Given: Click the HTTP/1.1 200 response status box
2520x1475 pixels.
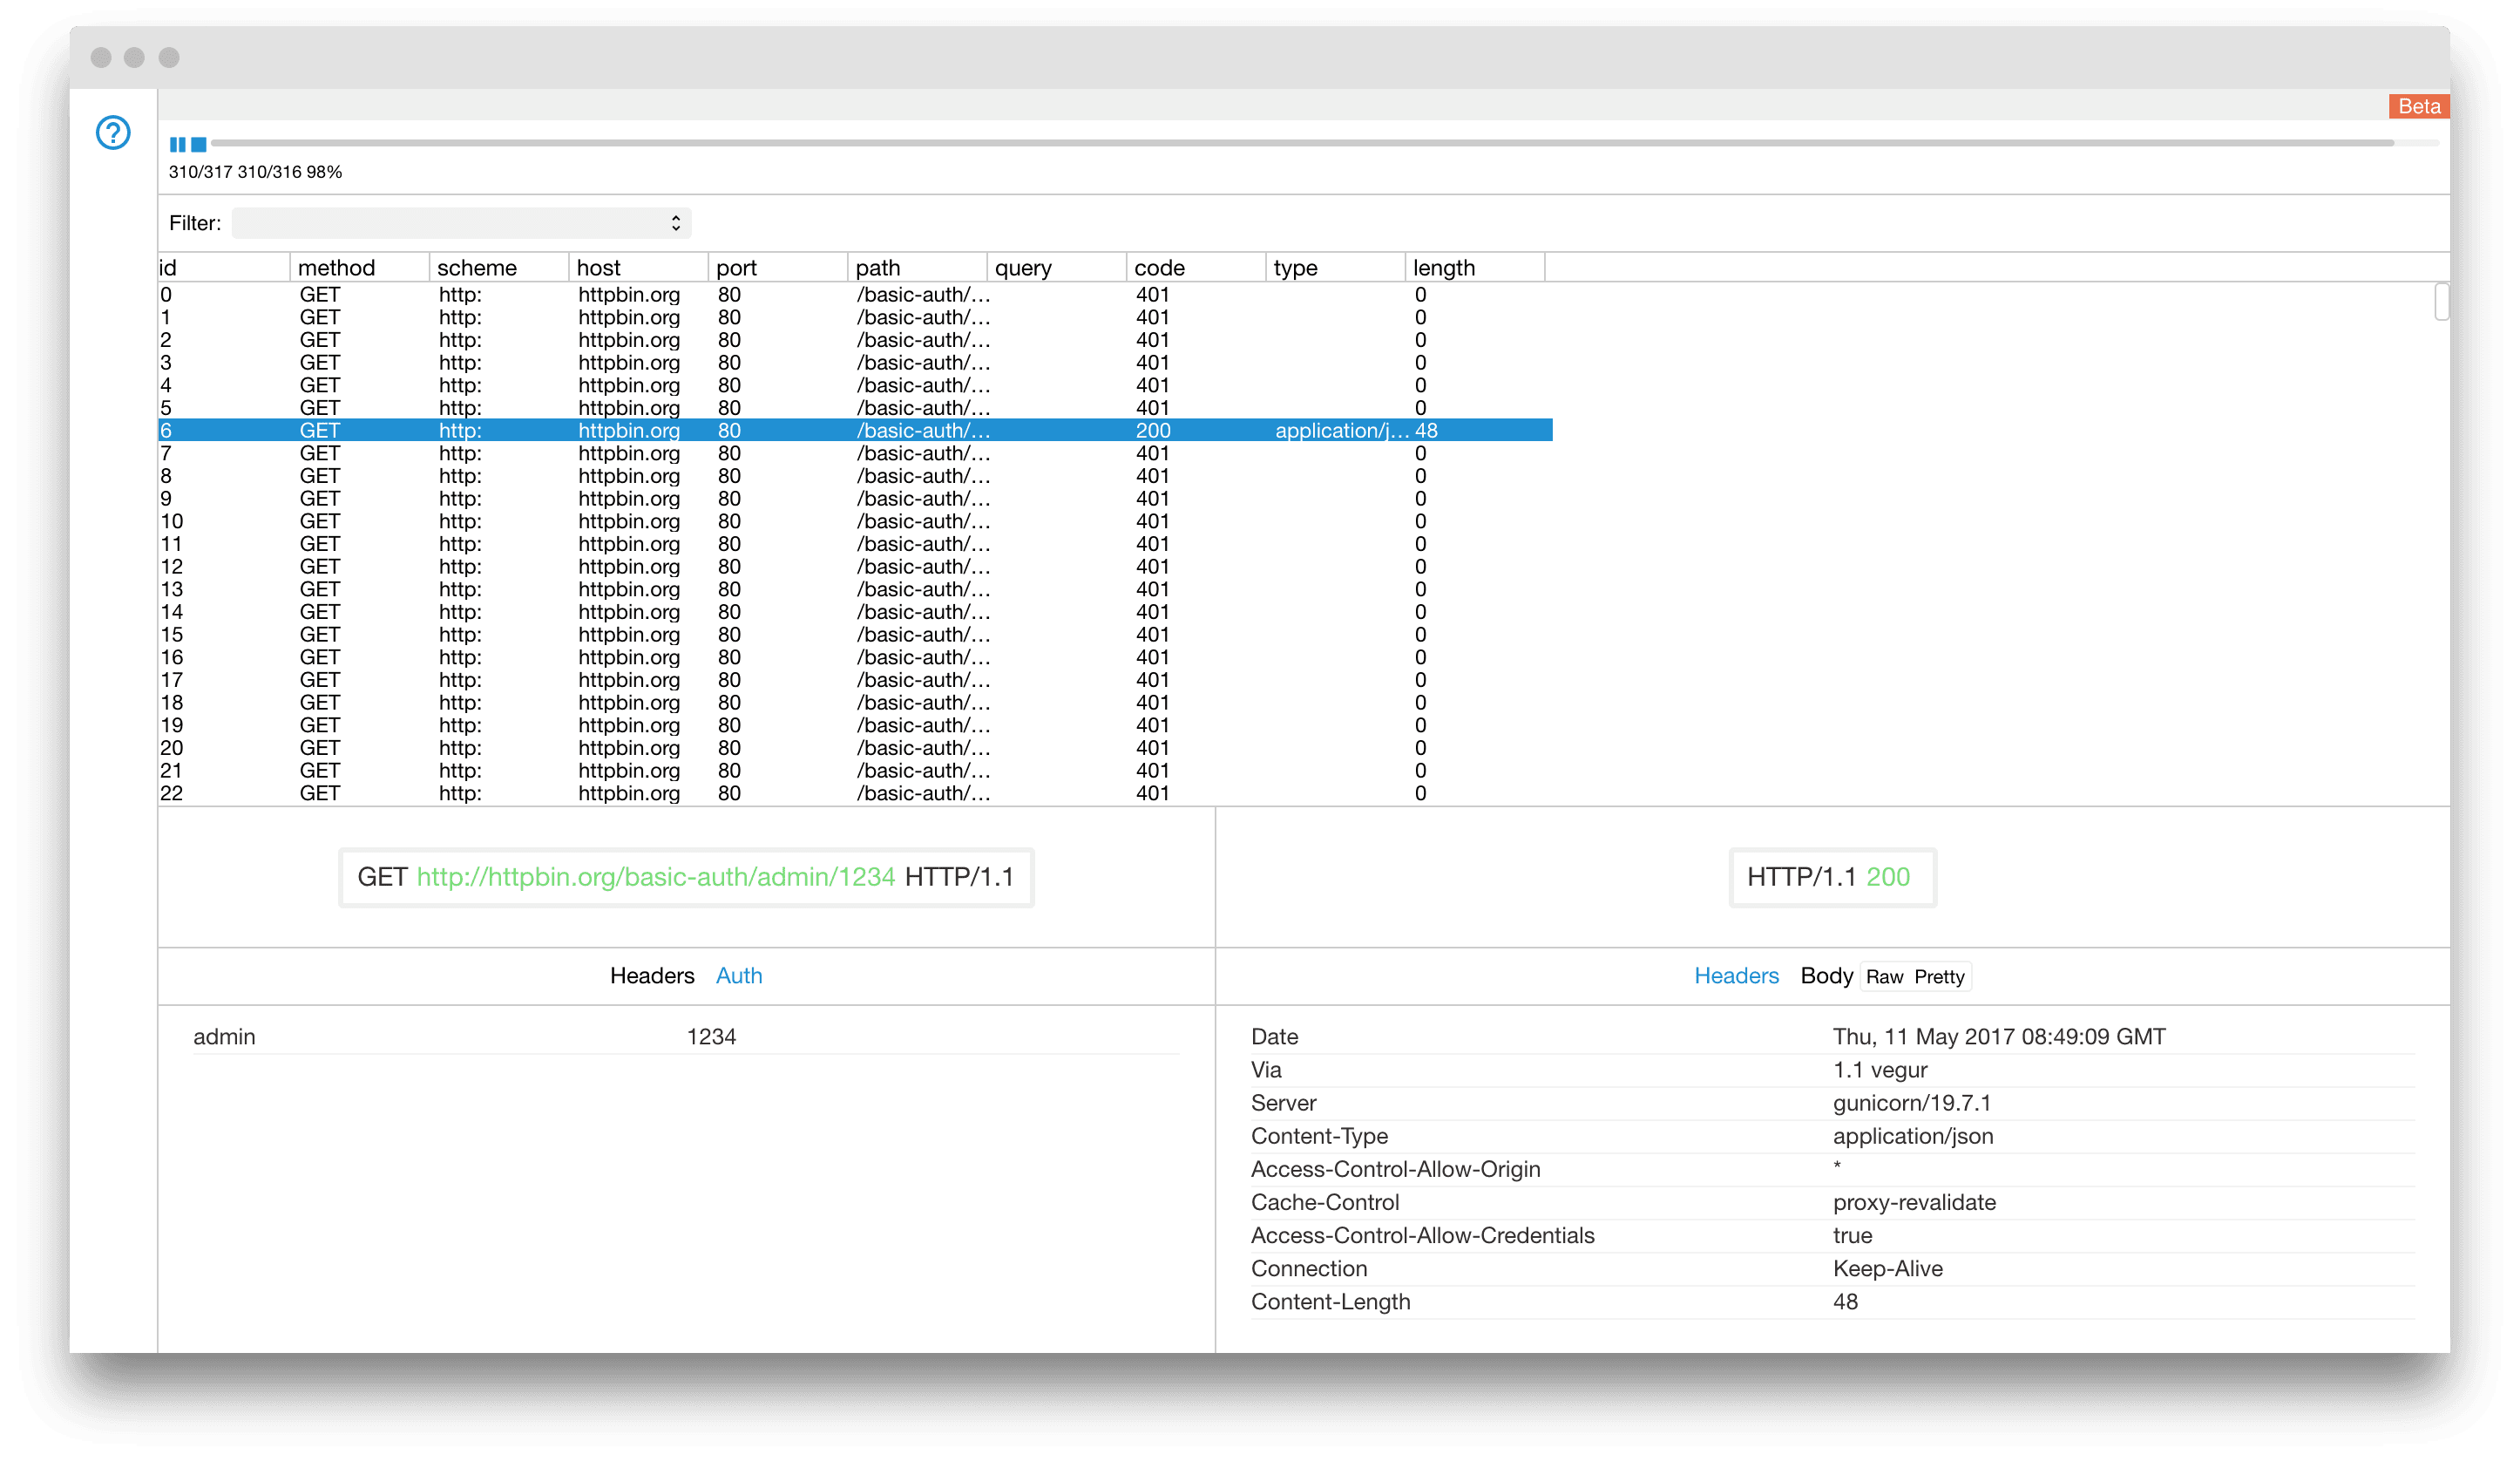Looking at the screenshot, I should pos(1832,877).
